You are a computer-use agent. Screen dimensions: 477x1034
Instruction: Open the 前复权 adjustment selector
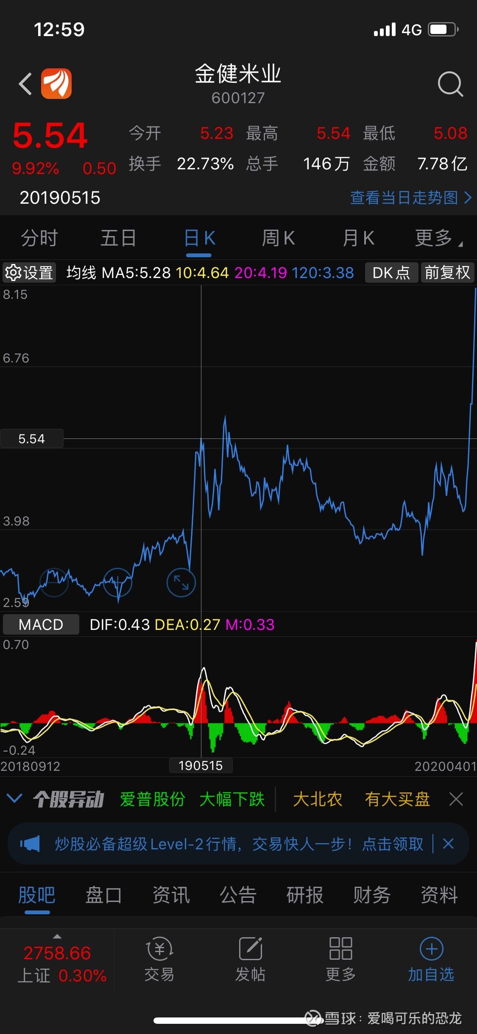click(x=447, y=273)
